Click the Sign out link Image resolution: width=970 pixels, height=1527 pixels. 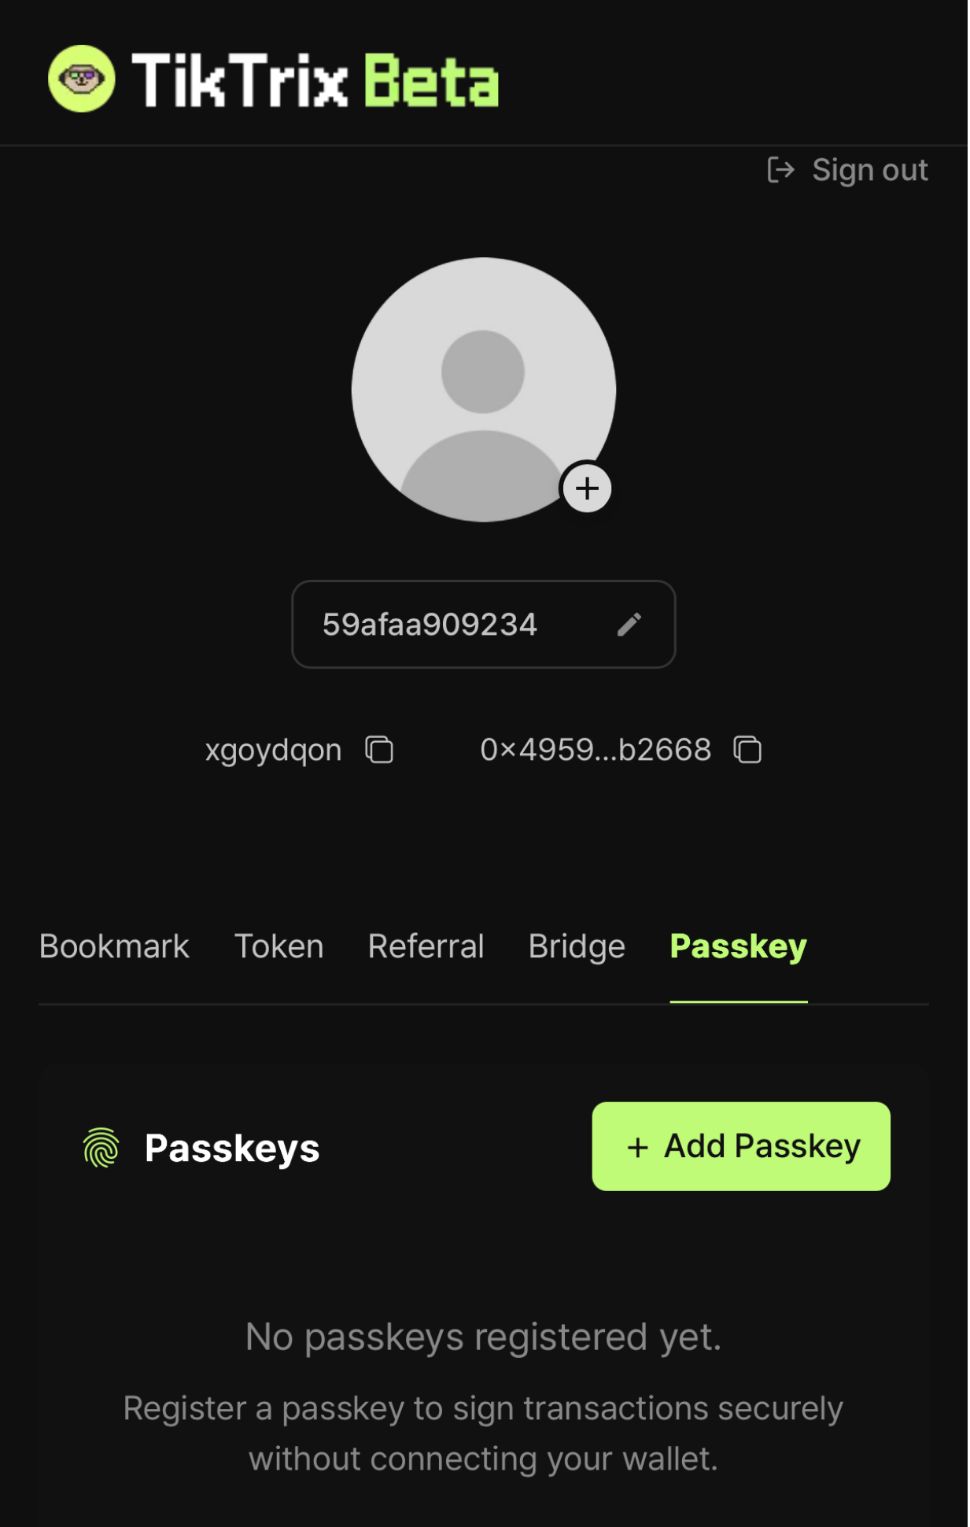(869, 170)
